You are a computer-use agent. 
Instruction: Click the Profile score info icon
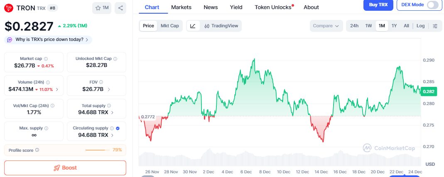[x=37, y=150]
